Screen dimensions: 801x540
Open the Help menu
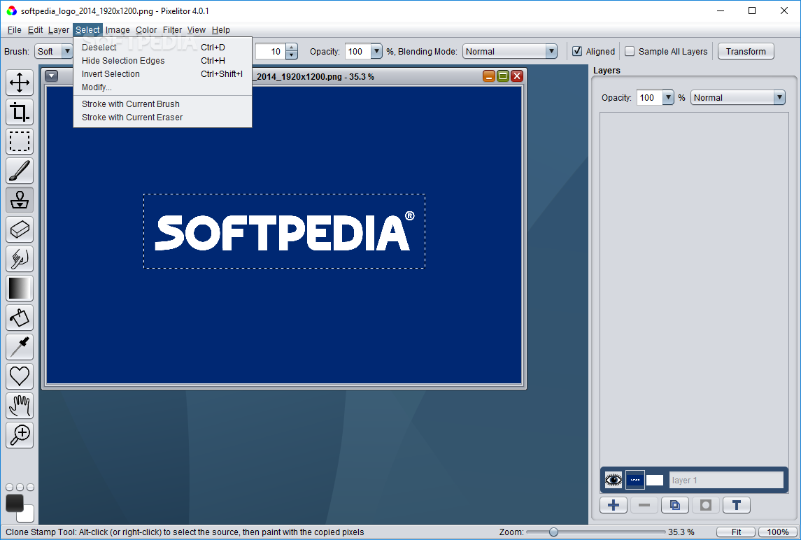coord(220,29)
